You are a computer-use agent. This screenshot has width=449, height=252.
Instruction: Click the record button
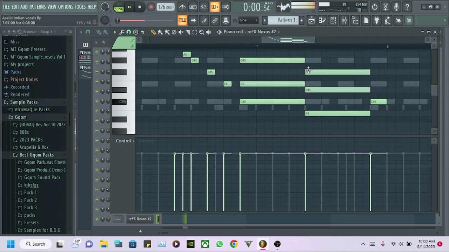click(x=151, y=7)
